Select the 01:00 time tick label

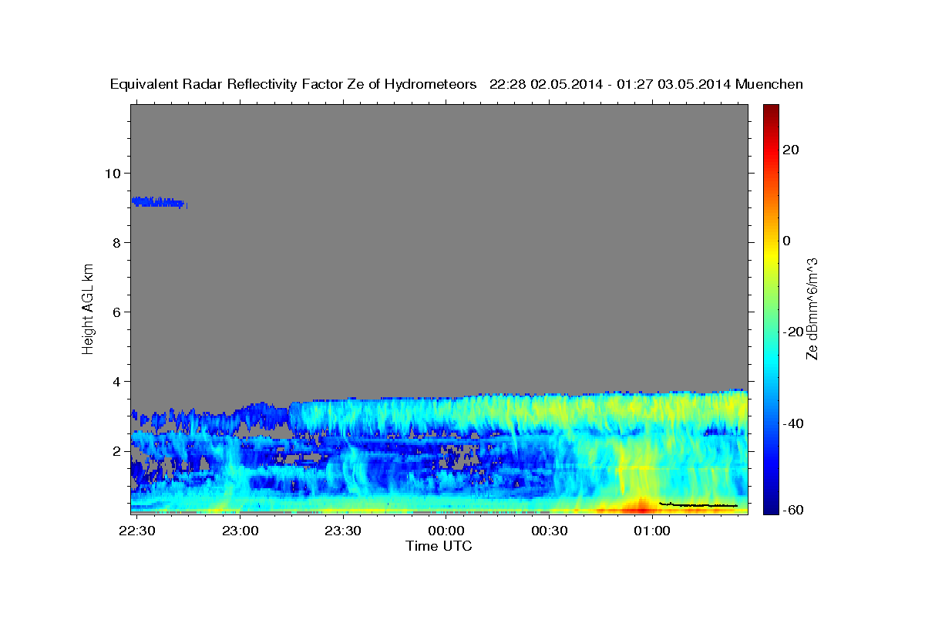652,531
